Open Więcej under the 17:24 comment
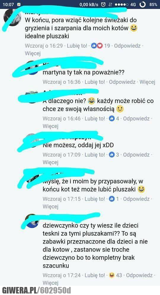 [51, 283]
